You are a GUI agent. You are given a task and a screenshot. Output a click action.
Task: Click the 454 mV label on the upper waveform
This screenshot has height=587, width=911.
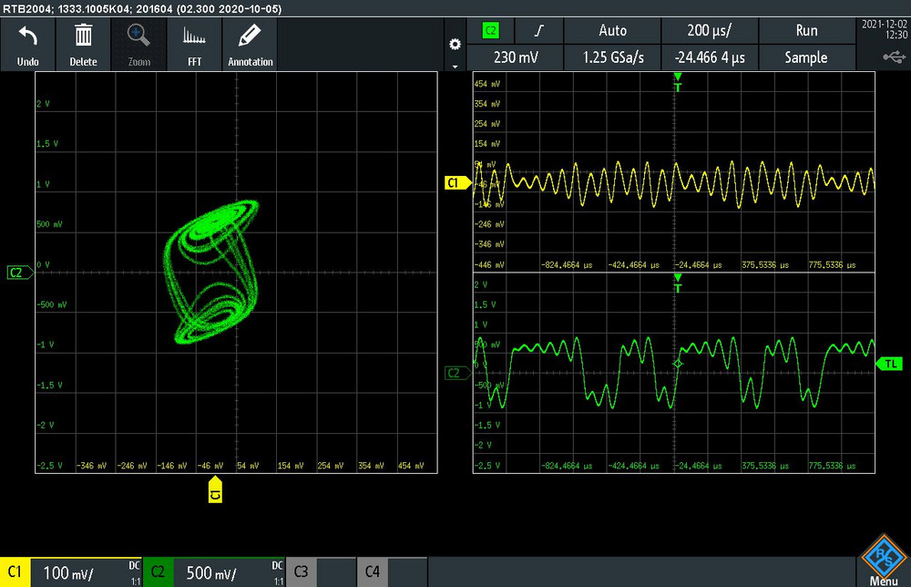click(486, 84)
